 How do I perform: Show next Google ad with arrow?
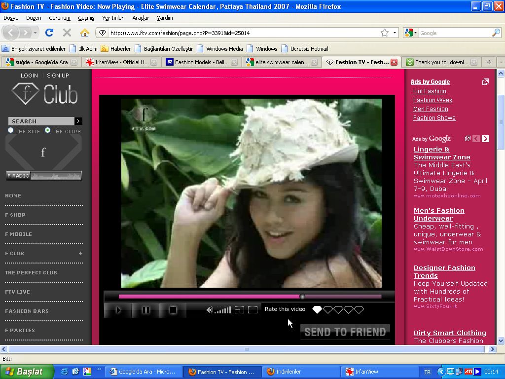[x=486, y=139]
